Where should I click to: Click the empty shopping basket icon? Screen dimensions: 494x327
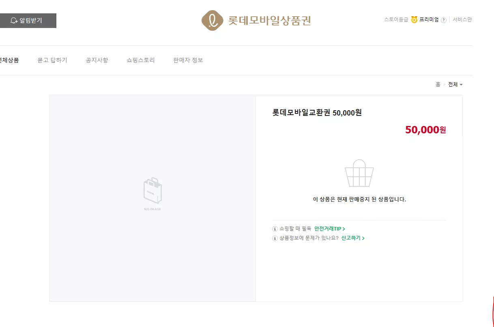[359, 173]
